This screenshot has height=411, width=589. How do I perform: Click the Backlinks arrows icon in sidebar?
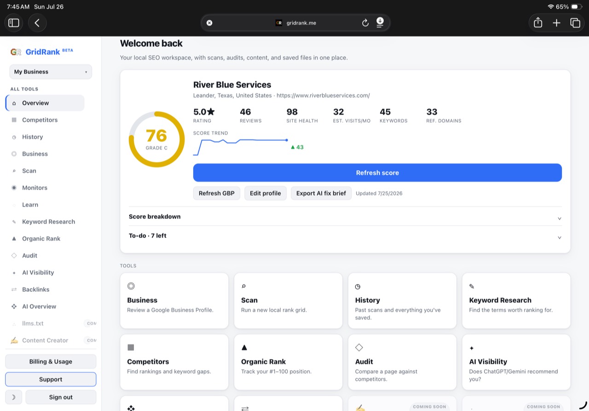(14, 289)
